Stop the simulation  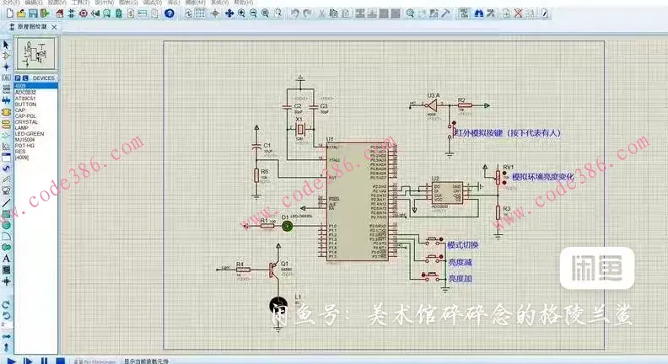[60, 361]
